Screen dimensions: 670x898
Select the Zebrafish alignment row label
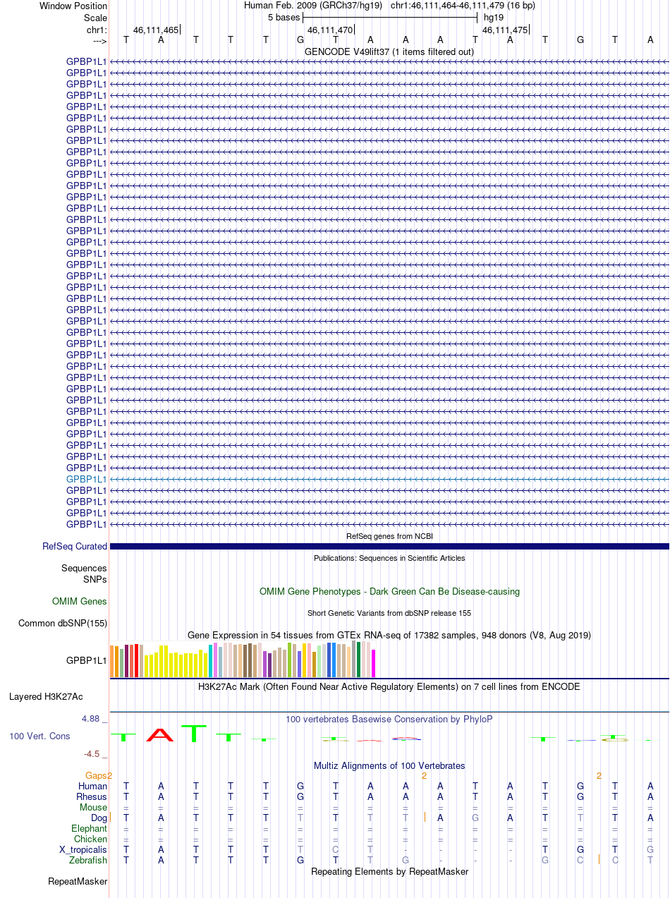[88, 861]
